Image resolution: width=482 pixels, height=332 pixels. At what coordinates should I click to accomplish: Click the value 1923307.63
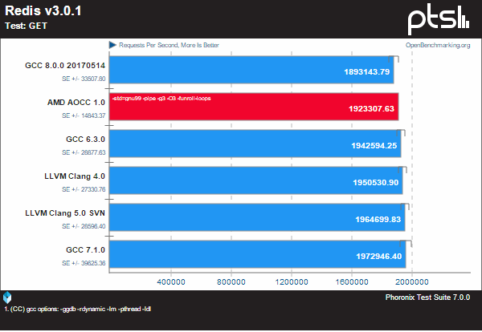(371, 108)
